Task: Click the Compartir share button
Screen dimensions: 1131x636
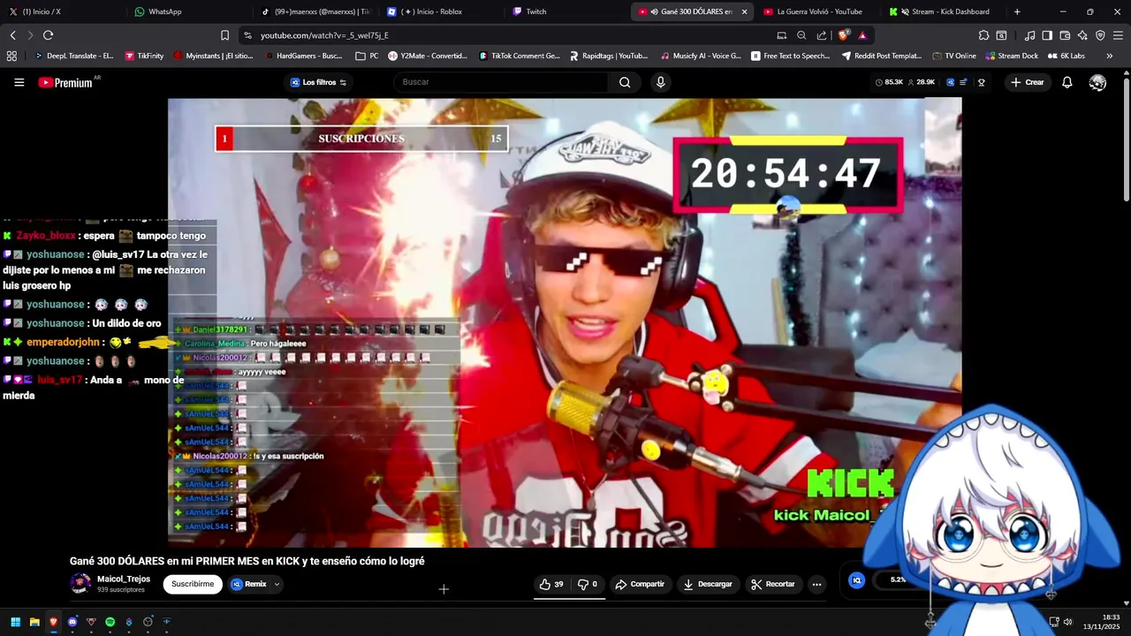Action: [640, 584]
